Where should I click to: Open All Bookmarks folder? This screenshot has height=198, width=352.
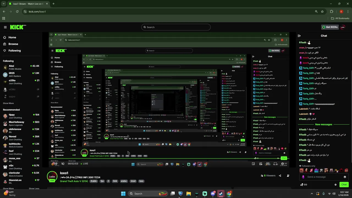pyautogui.click(x=340, y=18)
